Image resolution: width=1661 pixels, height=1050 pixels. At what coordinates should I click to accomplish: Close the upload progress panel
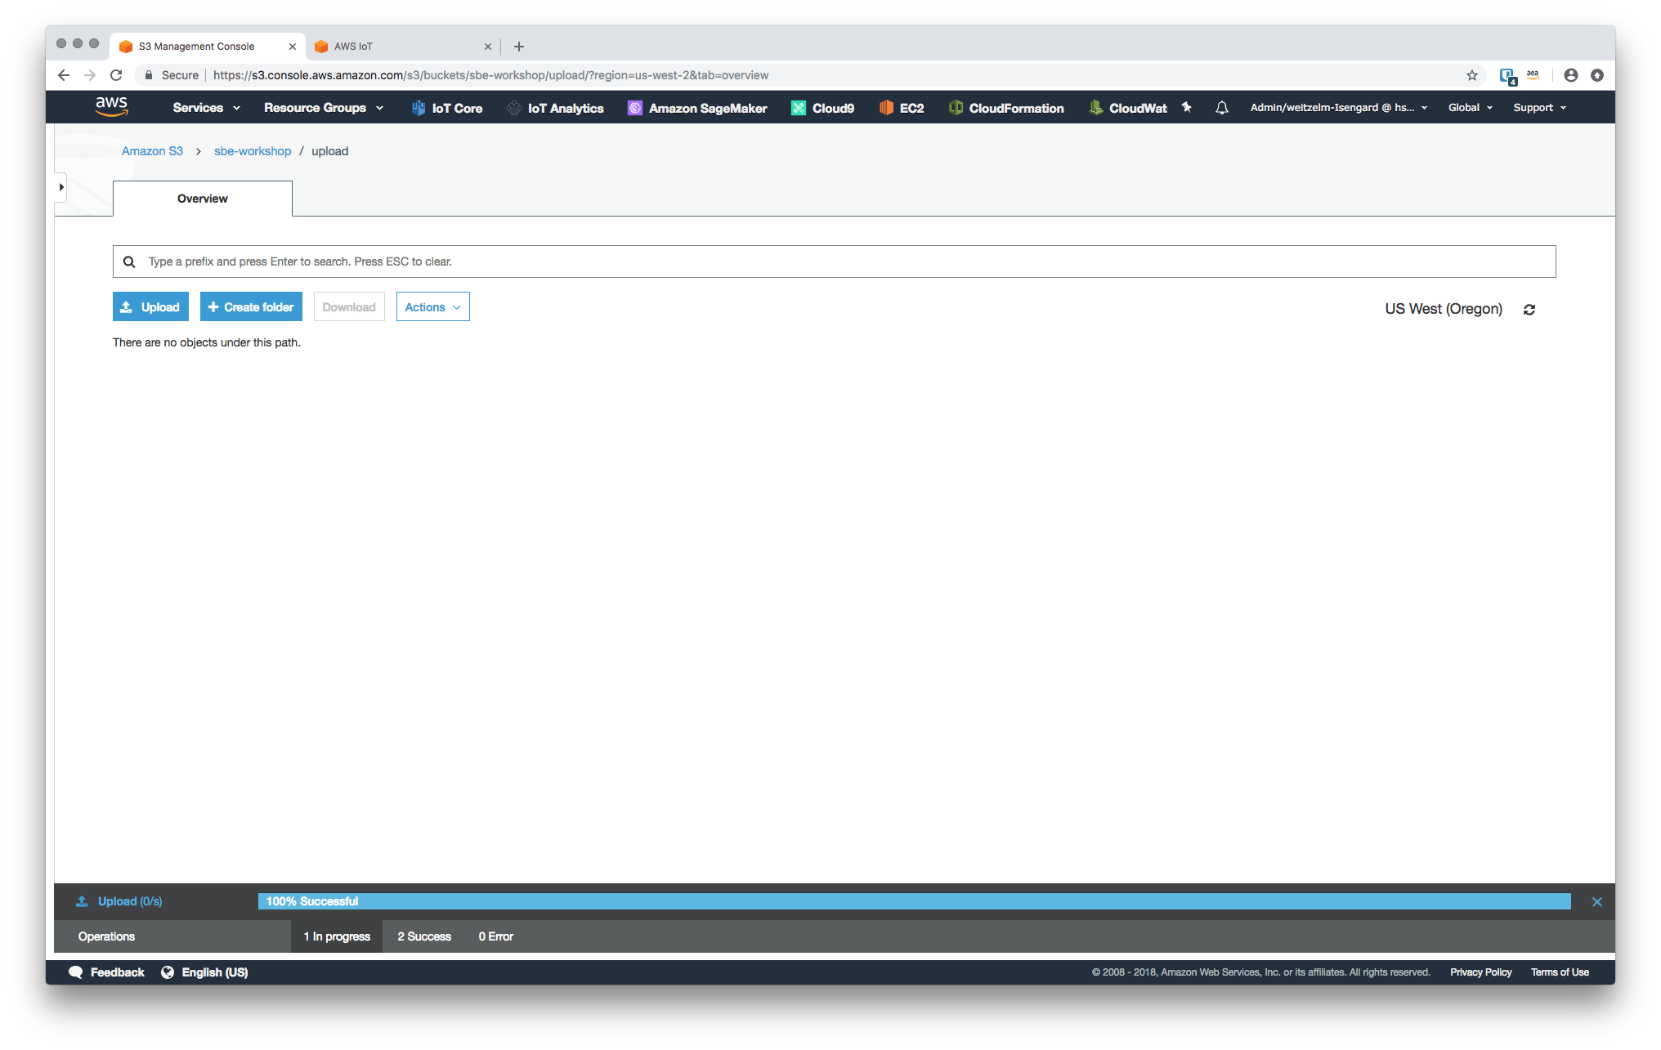point(1597,901)
